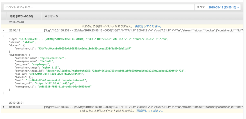Select the "stream": "stdout" JSON line

[23, 42]
